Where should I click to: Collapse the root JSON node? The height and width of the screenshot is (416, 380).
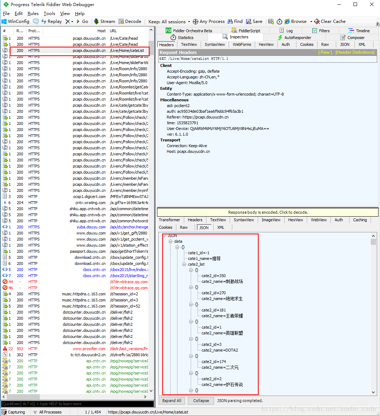tap(164, 236)
